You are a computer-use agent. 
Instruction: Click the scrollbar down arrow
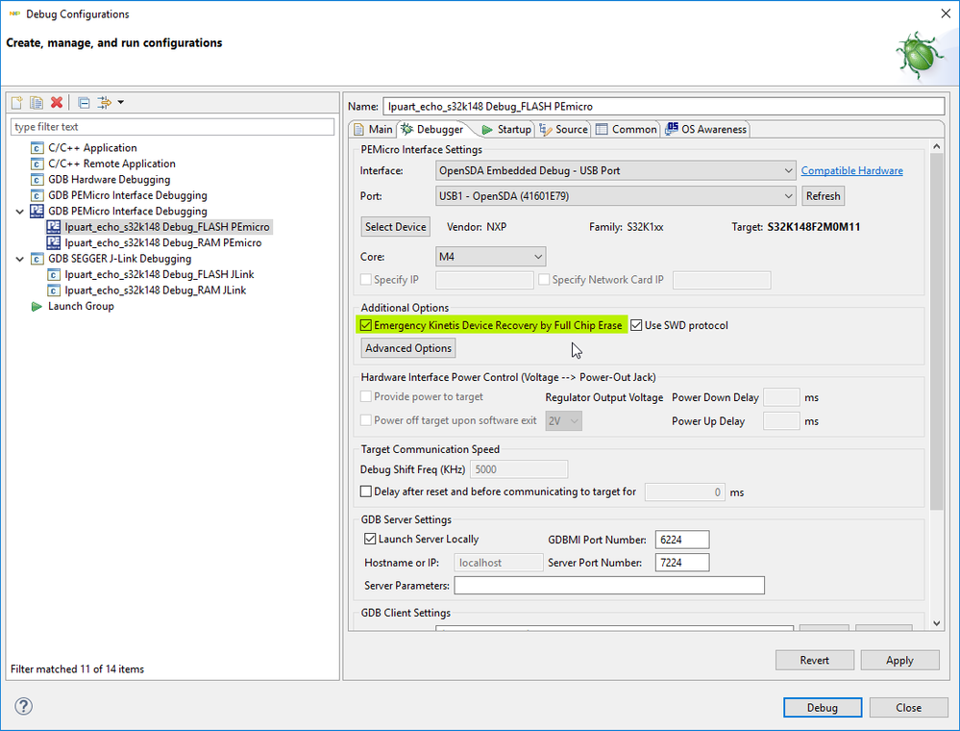[936, 623]
